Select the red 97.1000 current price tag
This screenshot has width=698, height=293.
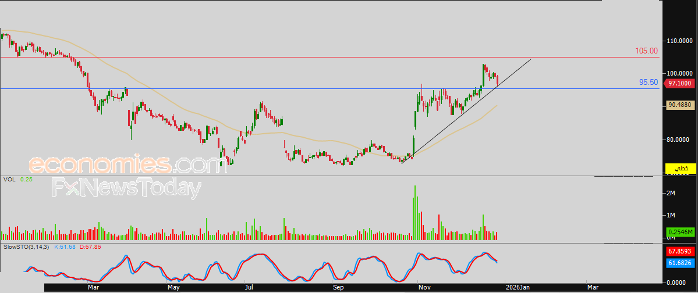point(679,83)
